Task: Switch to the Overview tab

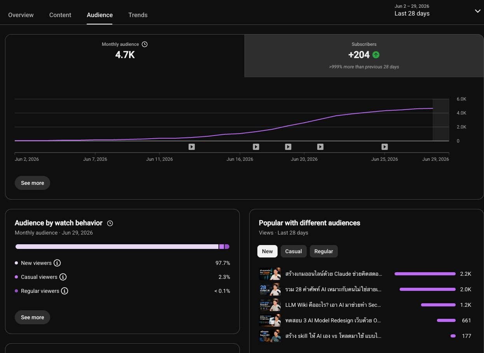Action: pos(21,15)
